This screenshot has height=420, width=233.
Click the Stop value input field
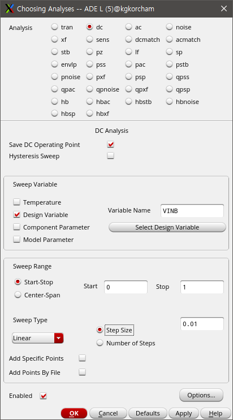click(x=202, y=287)
